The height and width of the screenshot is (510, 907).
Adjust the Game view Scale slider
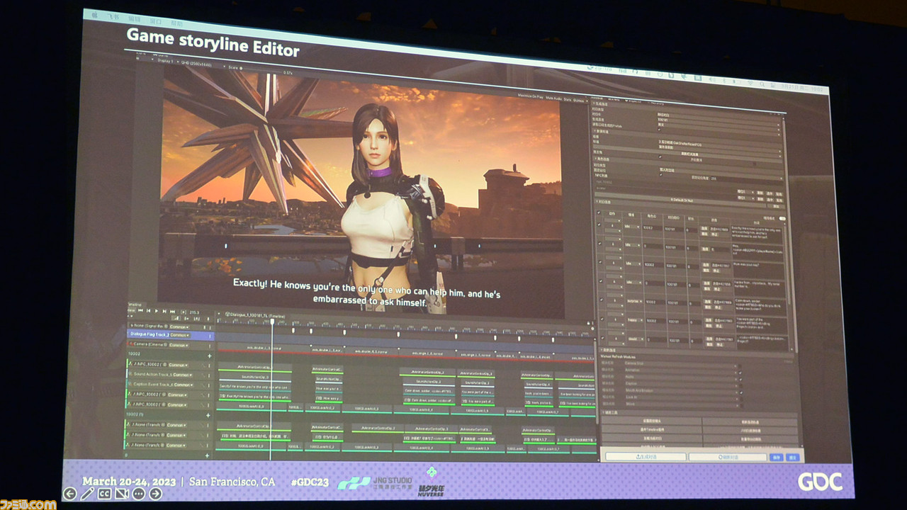242,68
